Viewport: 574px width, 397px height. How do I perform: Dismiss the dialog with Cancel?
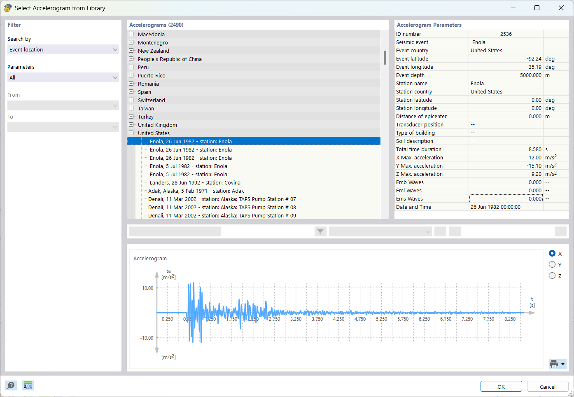pos(548,386)
